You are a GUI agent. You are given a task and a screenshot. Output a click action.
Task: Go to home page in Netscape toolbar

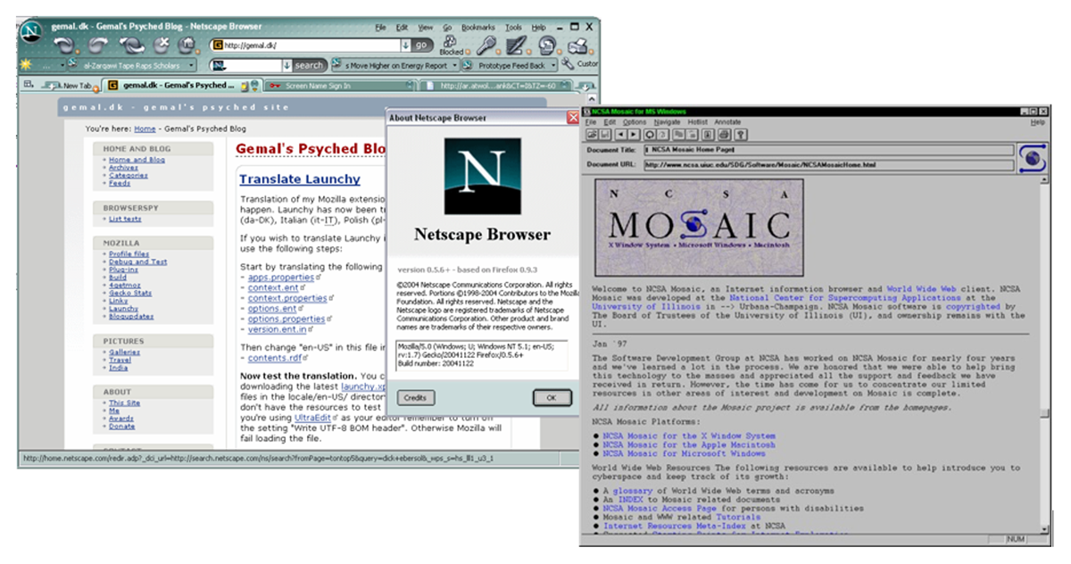187,45
